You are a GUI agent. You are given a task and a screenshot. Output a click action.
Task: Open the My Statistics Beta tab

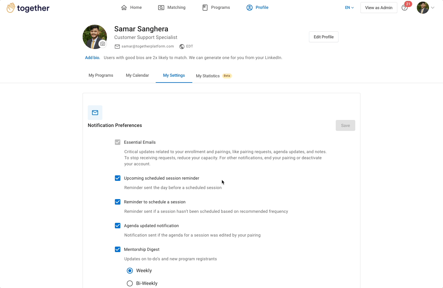click(x=214, y=76)
